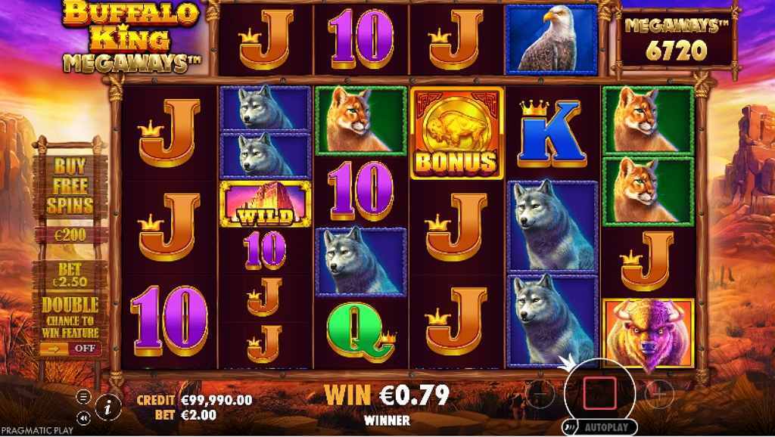Screen dimensions: 775x437
Task: Click the WIN €0.79 display
Action: [387, 395]
